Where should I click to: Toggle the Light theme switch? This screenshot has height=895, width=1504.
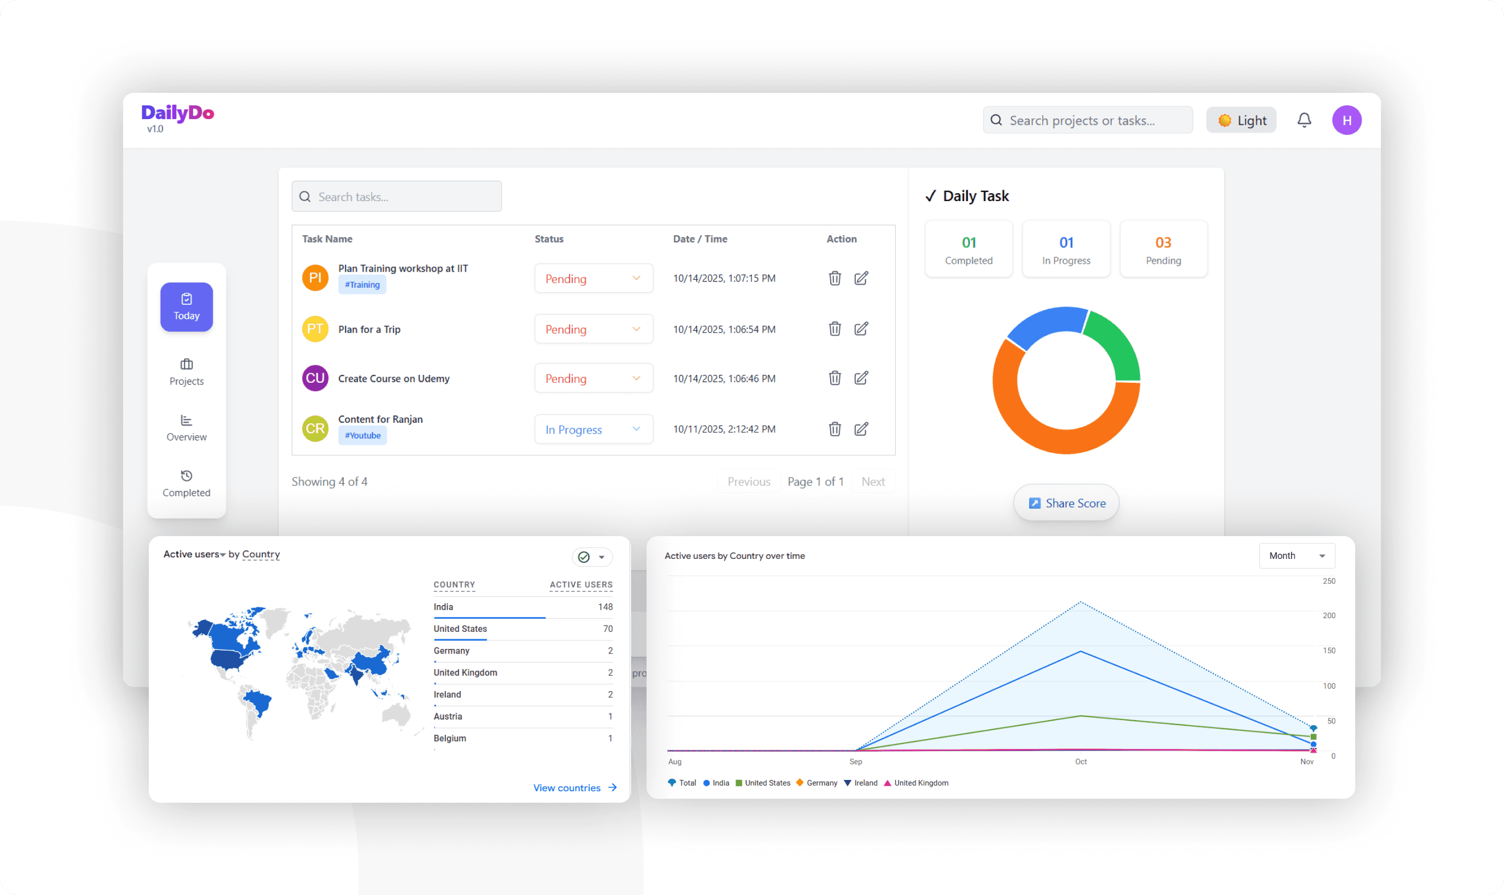tap(1241, 121)
